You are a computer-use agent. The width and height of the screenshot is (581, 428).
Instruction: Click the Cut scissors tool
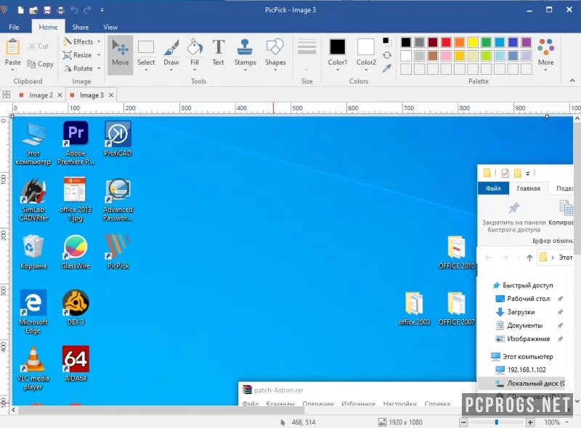(38, 46)
